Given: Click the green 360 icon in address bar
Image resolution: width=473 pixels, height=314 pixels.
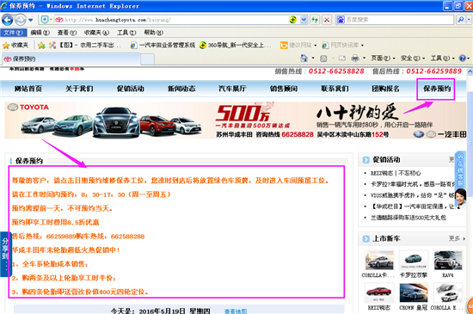Looking at the screenshot, I should (x=292, y=20).
